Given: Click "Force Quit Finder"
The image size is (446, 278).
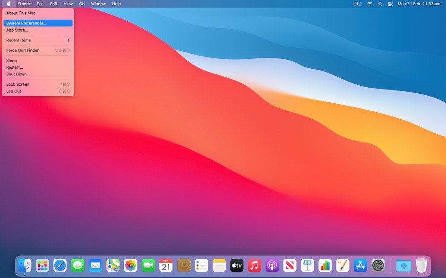Looking at the screenshot, I should click(x=23, y=50).
